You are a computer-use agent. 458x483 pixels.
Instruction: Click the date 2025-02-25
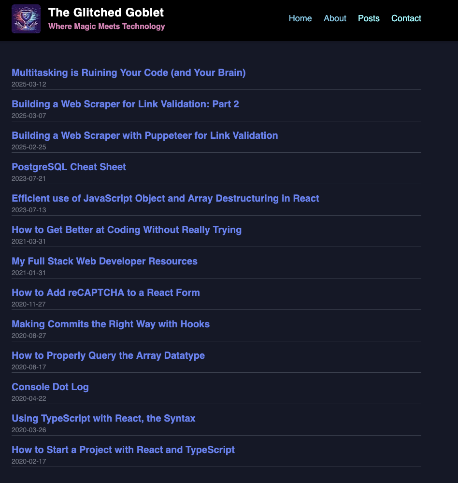(x=29, y=147)
